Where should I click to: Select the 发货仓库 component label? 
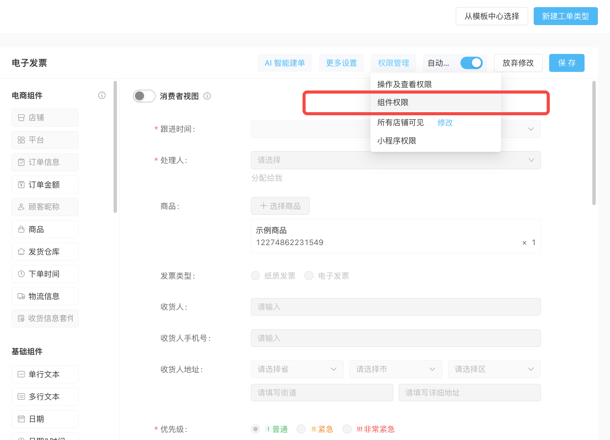click(44, 252)
